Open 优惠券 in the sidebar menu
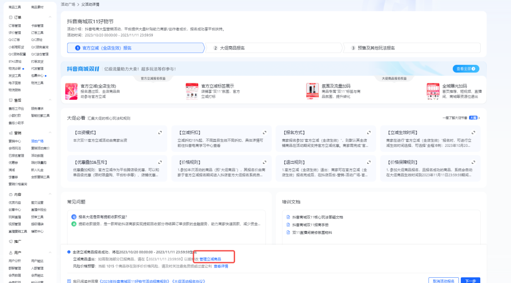The width and height of the screenshot is (511, 283). coord(13,163)
